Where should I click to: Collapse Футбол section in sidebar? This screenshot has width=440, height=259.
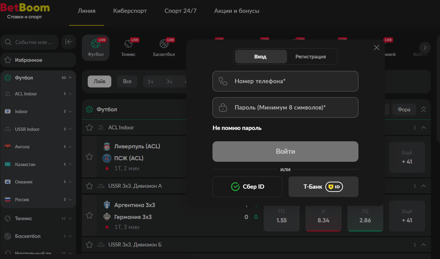click(70, 78)
